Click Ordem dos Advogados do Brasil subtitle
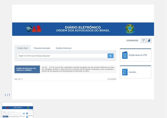167x118 pixels. click(x=83, y=30)
